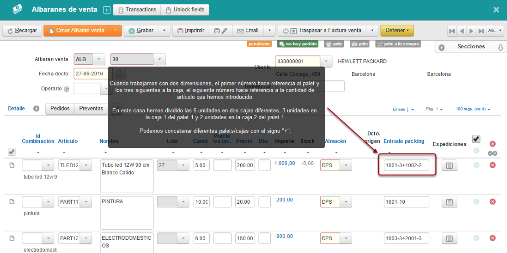Click Crear Albarán venta button
This screenshot has width=507, height=253.
point(77,31)
